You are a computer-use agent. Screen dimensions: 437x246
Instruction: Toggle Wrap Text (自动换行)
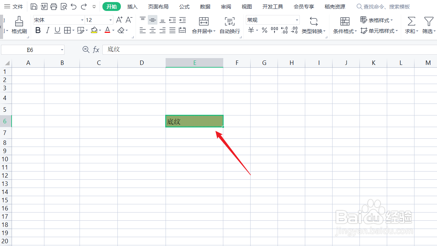230,25
